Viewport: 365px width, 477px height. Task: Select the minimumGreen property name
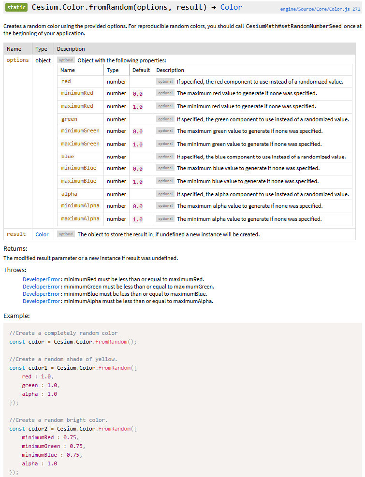click(x=80, y=130)
